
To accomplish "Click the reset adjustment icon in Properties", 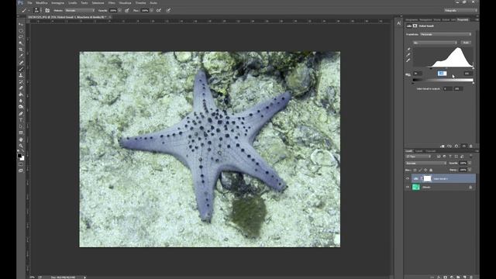I will (456, 146).
